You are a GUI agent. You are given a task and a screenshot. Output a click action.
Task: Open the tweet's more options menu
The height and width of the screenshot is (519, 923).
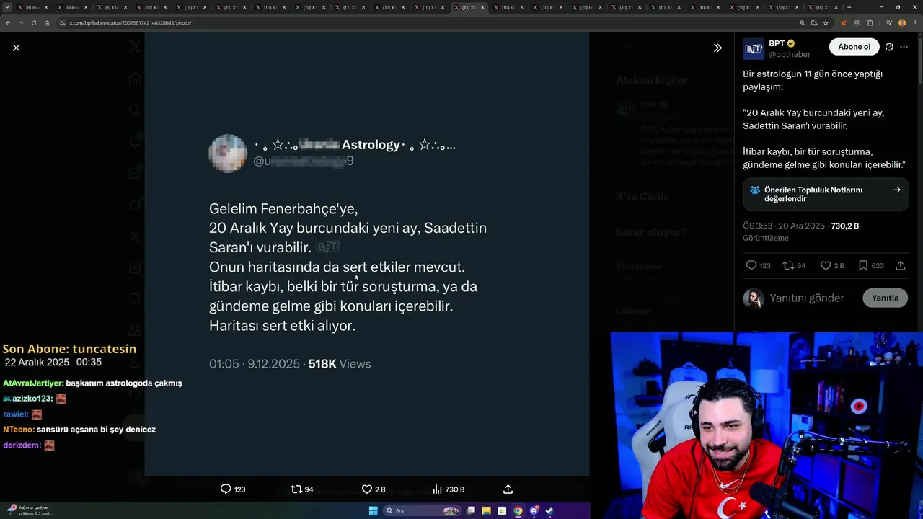(904, 47)
